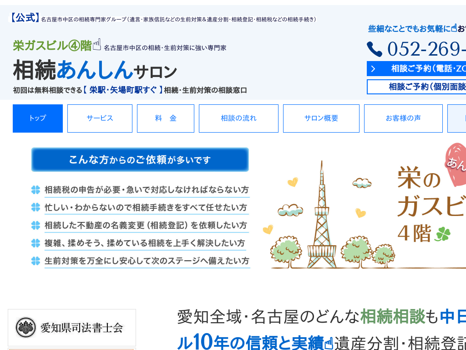Click the telephone handset icon
Viewport: 466px width, 350px height.
(x=375, y=49)
